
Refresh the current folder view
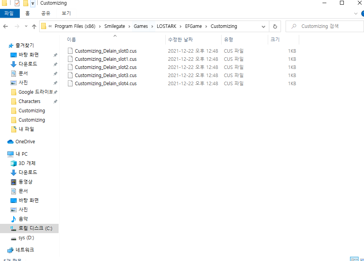pos(275,26)
